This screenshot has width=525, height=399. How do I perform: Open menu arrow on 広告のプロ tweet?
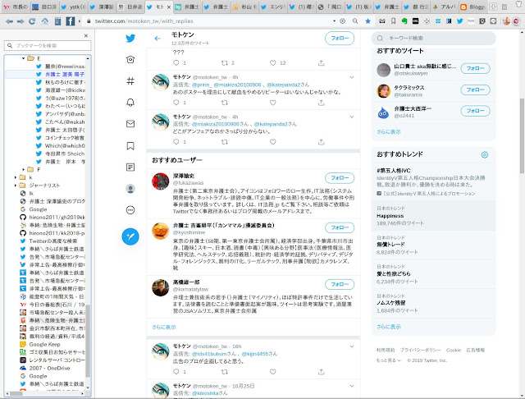(x=352, y=346)
